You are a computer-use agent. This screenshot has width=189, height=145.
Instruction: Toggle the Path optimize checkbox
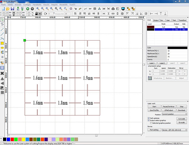coord(149,118)
